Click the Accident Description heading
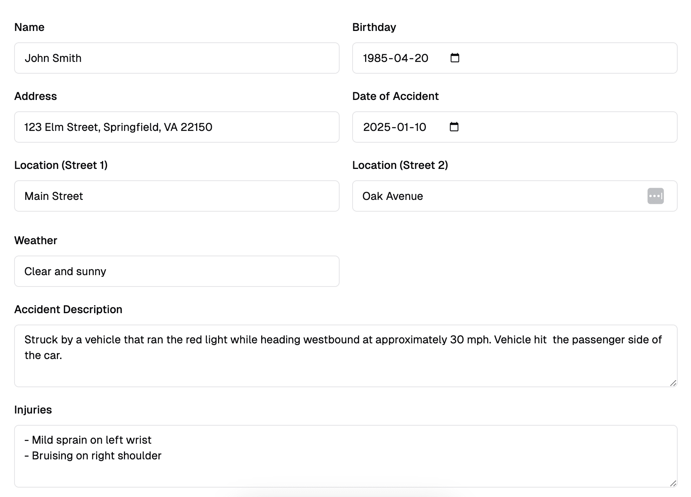 pyautogui.click(x=68, y=309)
